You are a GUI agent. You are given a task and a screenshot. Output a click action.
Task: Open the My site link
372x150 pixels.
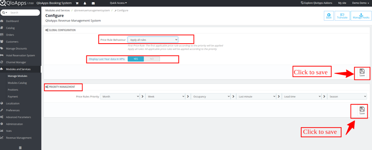342,3
